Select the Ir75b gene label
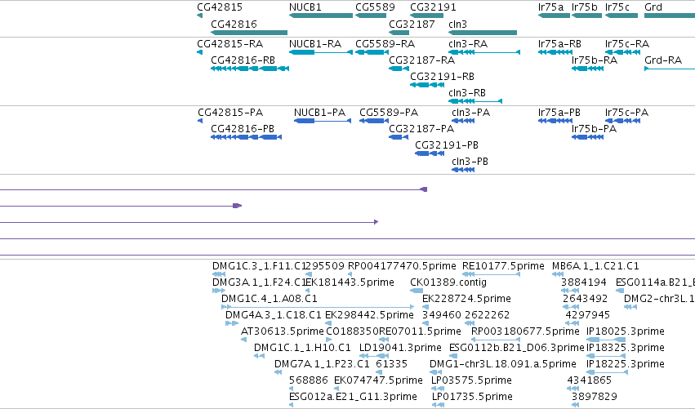 (x=585, y=7)
